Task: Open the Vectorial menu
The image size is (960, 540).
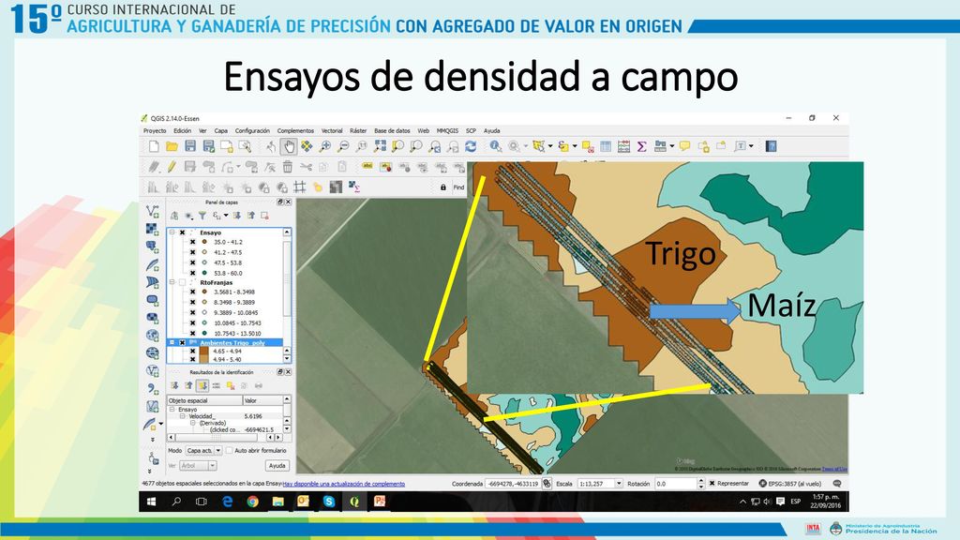Action: (x=332, y=131)
